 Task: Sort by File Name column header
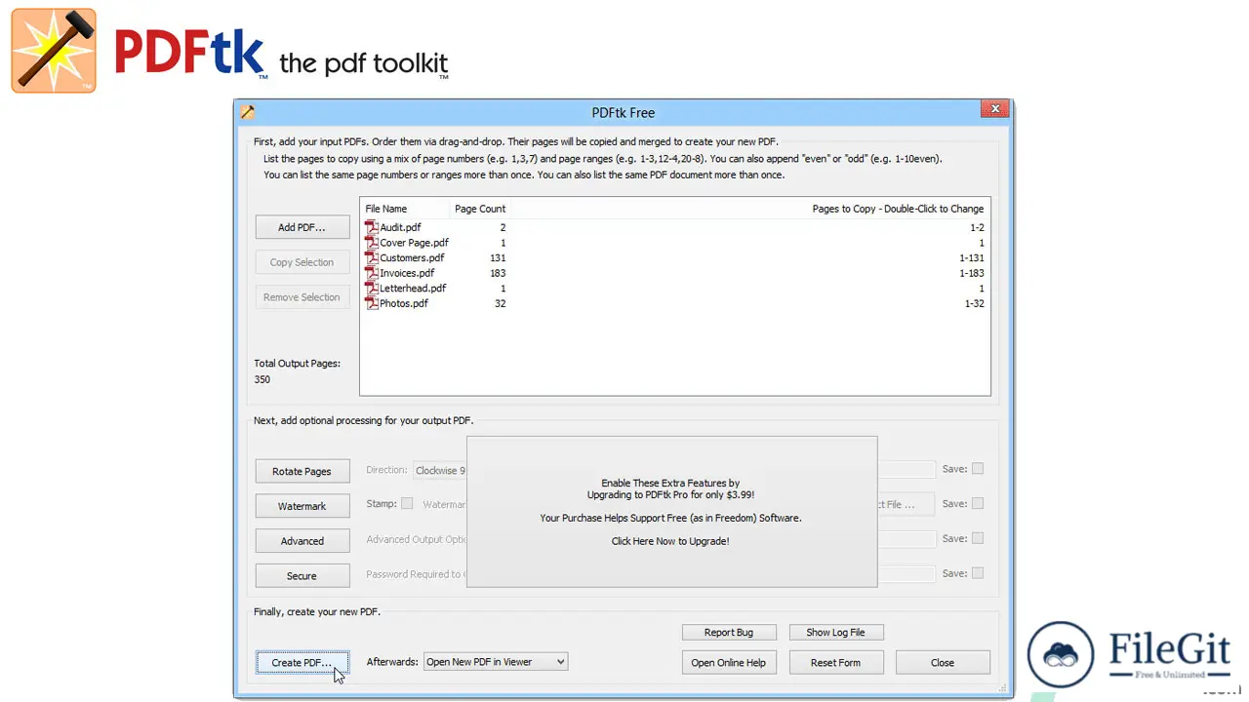click(x=386, y=209)
